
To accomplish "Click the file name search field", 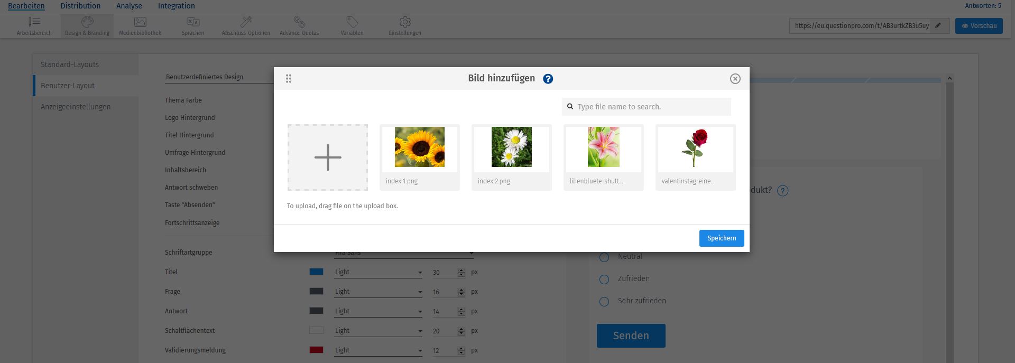I will point(647,107).
